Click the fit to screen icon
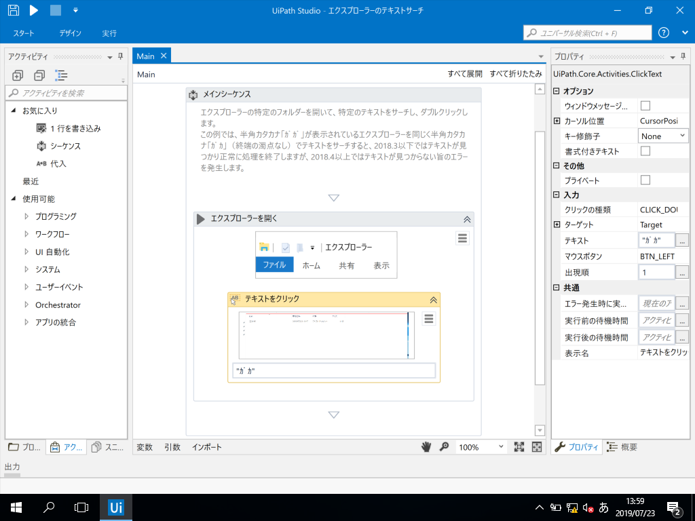 (519, 447)
